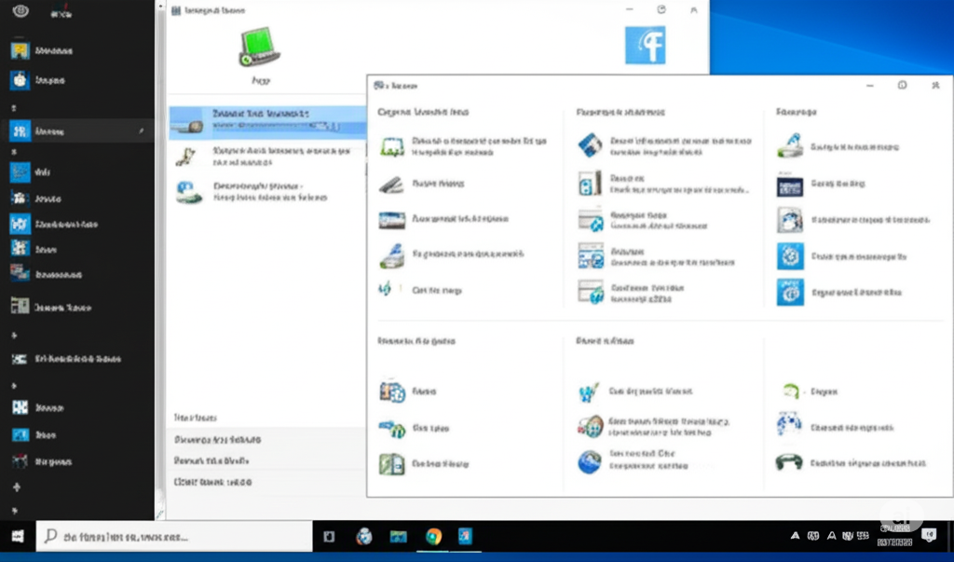Click the eye icon atop the Start menu
The height and width of the screenshot is (562, 954).
(20, 11)
